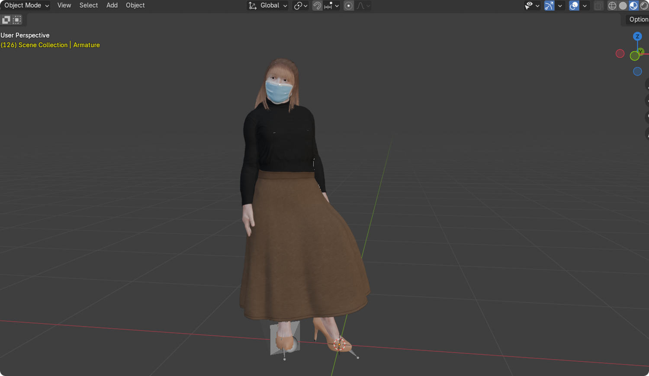649x376 pixels.
Task: Click the bright green negative Y axis handle
Action: (x=635, y=56)
